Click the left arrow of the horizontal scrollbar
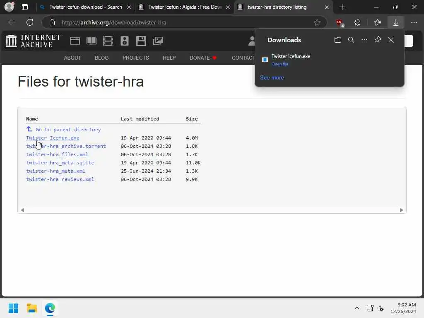 (22, 210)
